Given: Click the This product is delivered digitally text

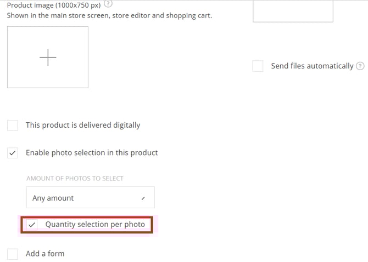Looking at the screenshot, I should (x=83, y=126).
